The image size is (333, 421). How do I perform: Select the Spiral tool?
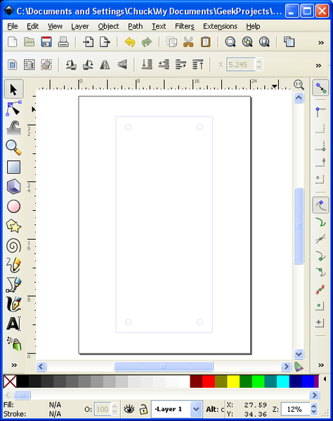pyautogui.click(x=13, y=246)
